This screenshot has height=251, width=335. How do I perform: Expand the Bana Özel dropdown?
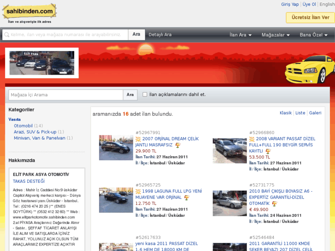click(313, 35)
